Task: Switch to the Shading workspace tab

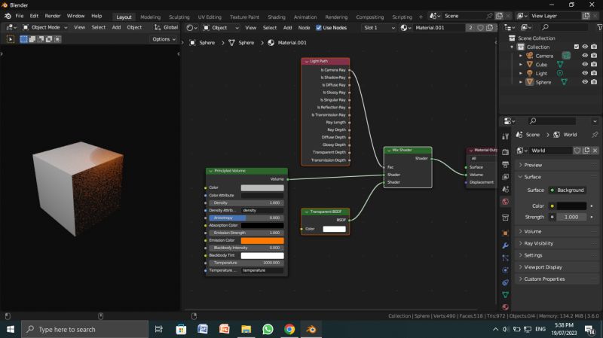Action: coord(277,17)
